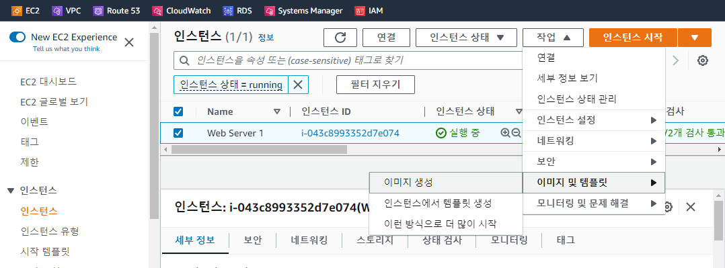Go to next page of instances

(676, 60)
